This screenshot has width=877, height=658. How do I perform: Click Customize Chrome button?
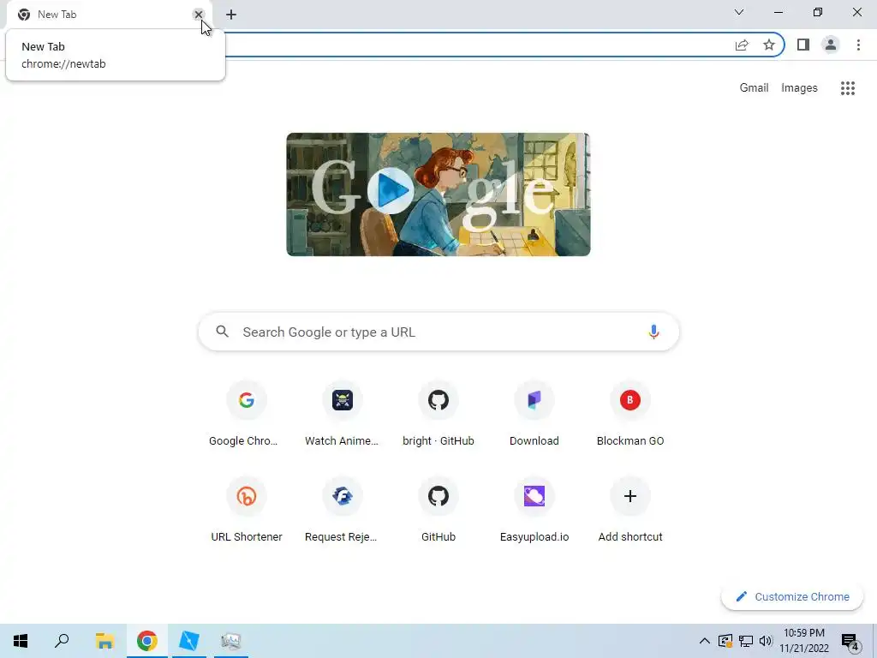click(x=791, y=596)
